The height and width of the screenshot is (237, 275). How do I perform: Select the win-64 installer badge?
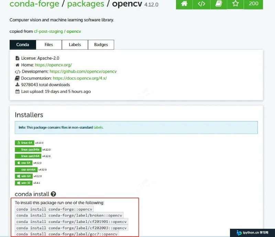click(x=24, y=176)
